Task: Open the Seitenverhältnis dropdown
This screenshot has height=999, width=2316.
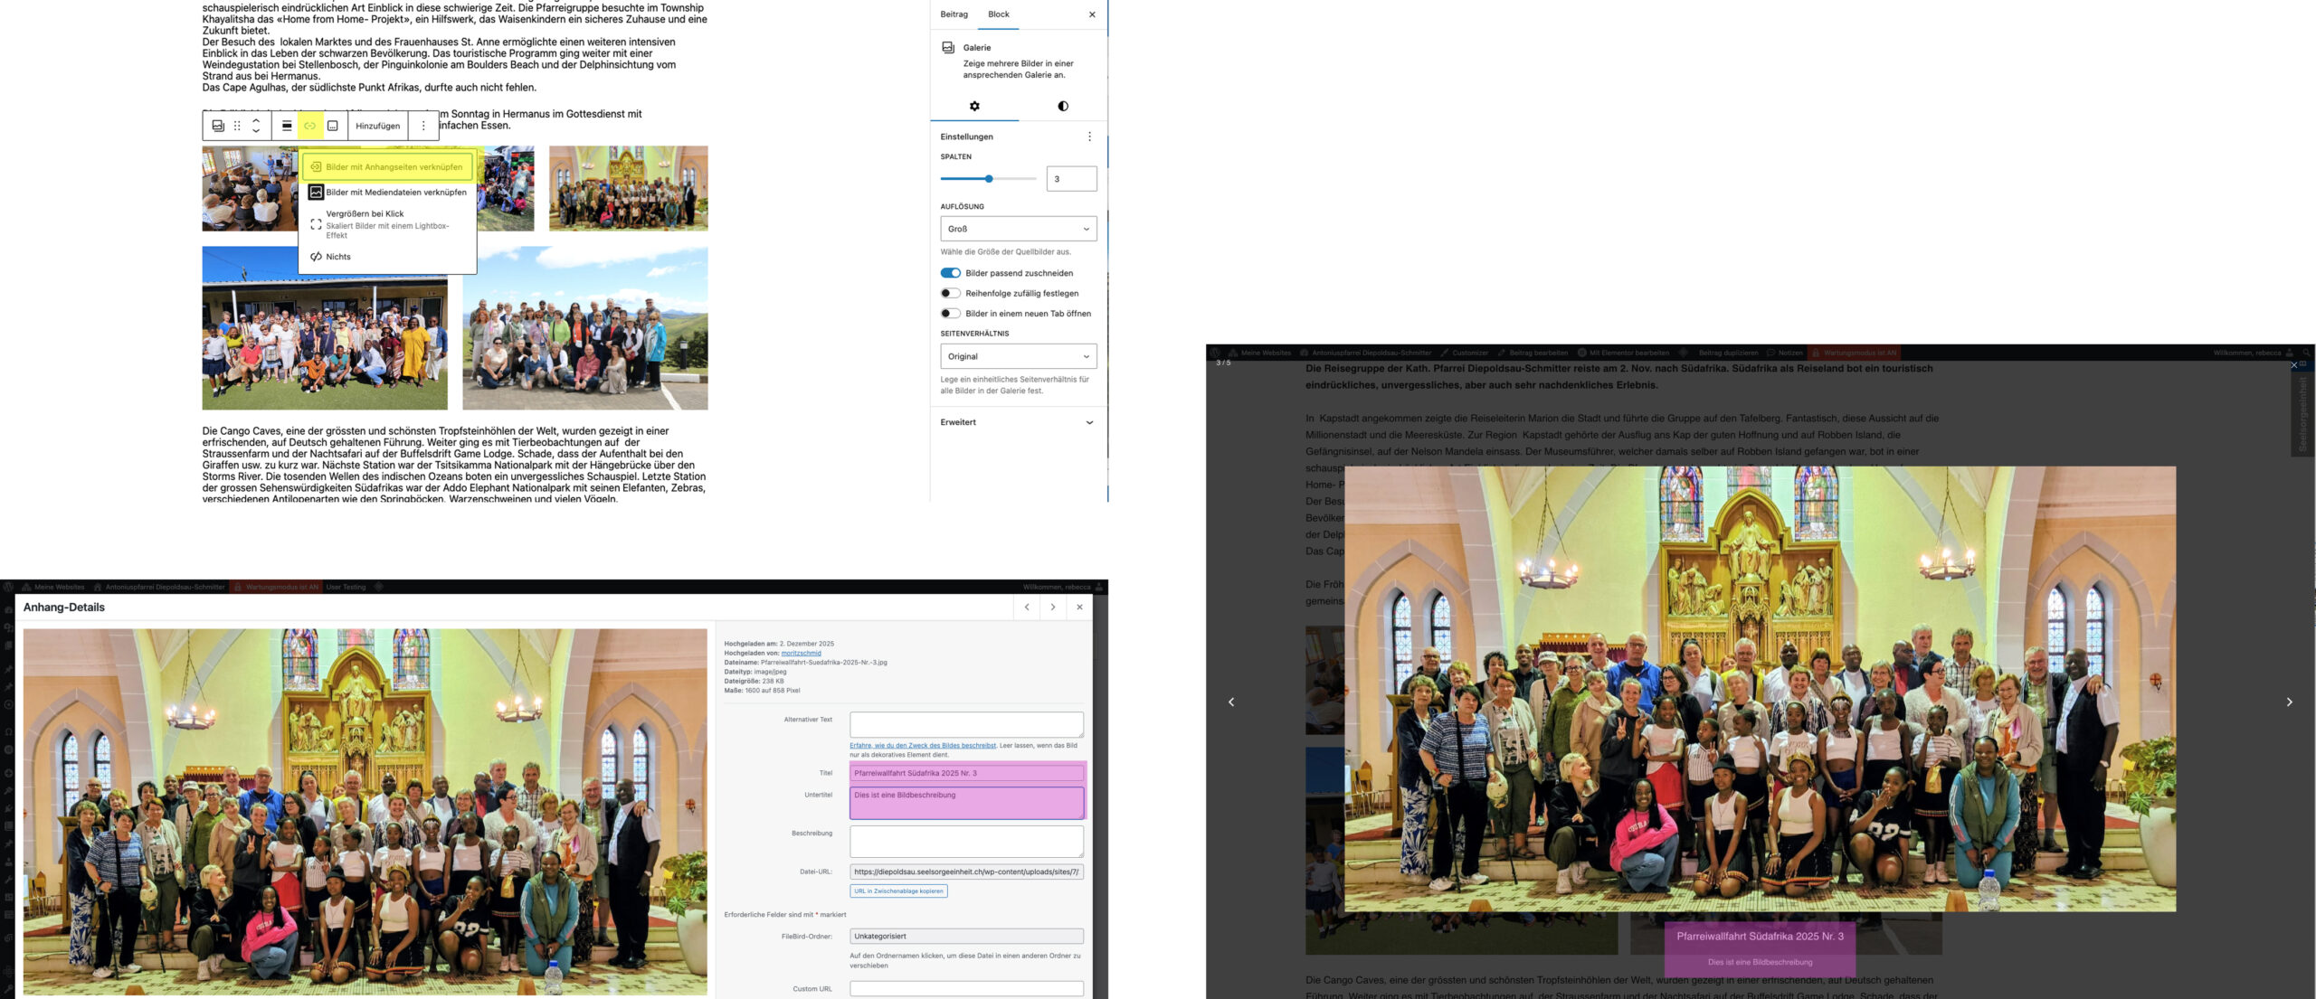Action: [x=1018, y=356]
